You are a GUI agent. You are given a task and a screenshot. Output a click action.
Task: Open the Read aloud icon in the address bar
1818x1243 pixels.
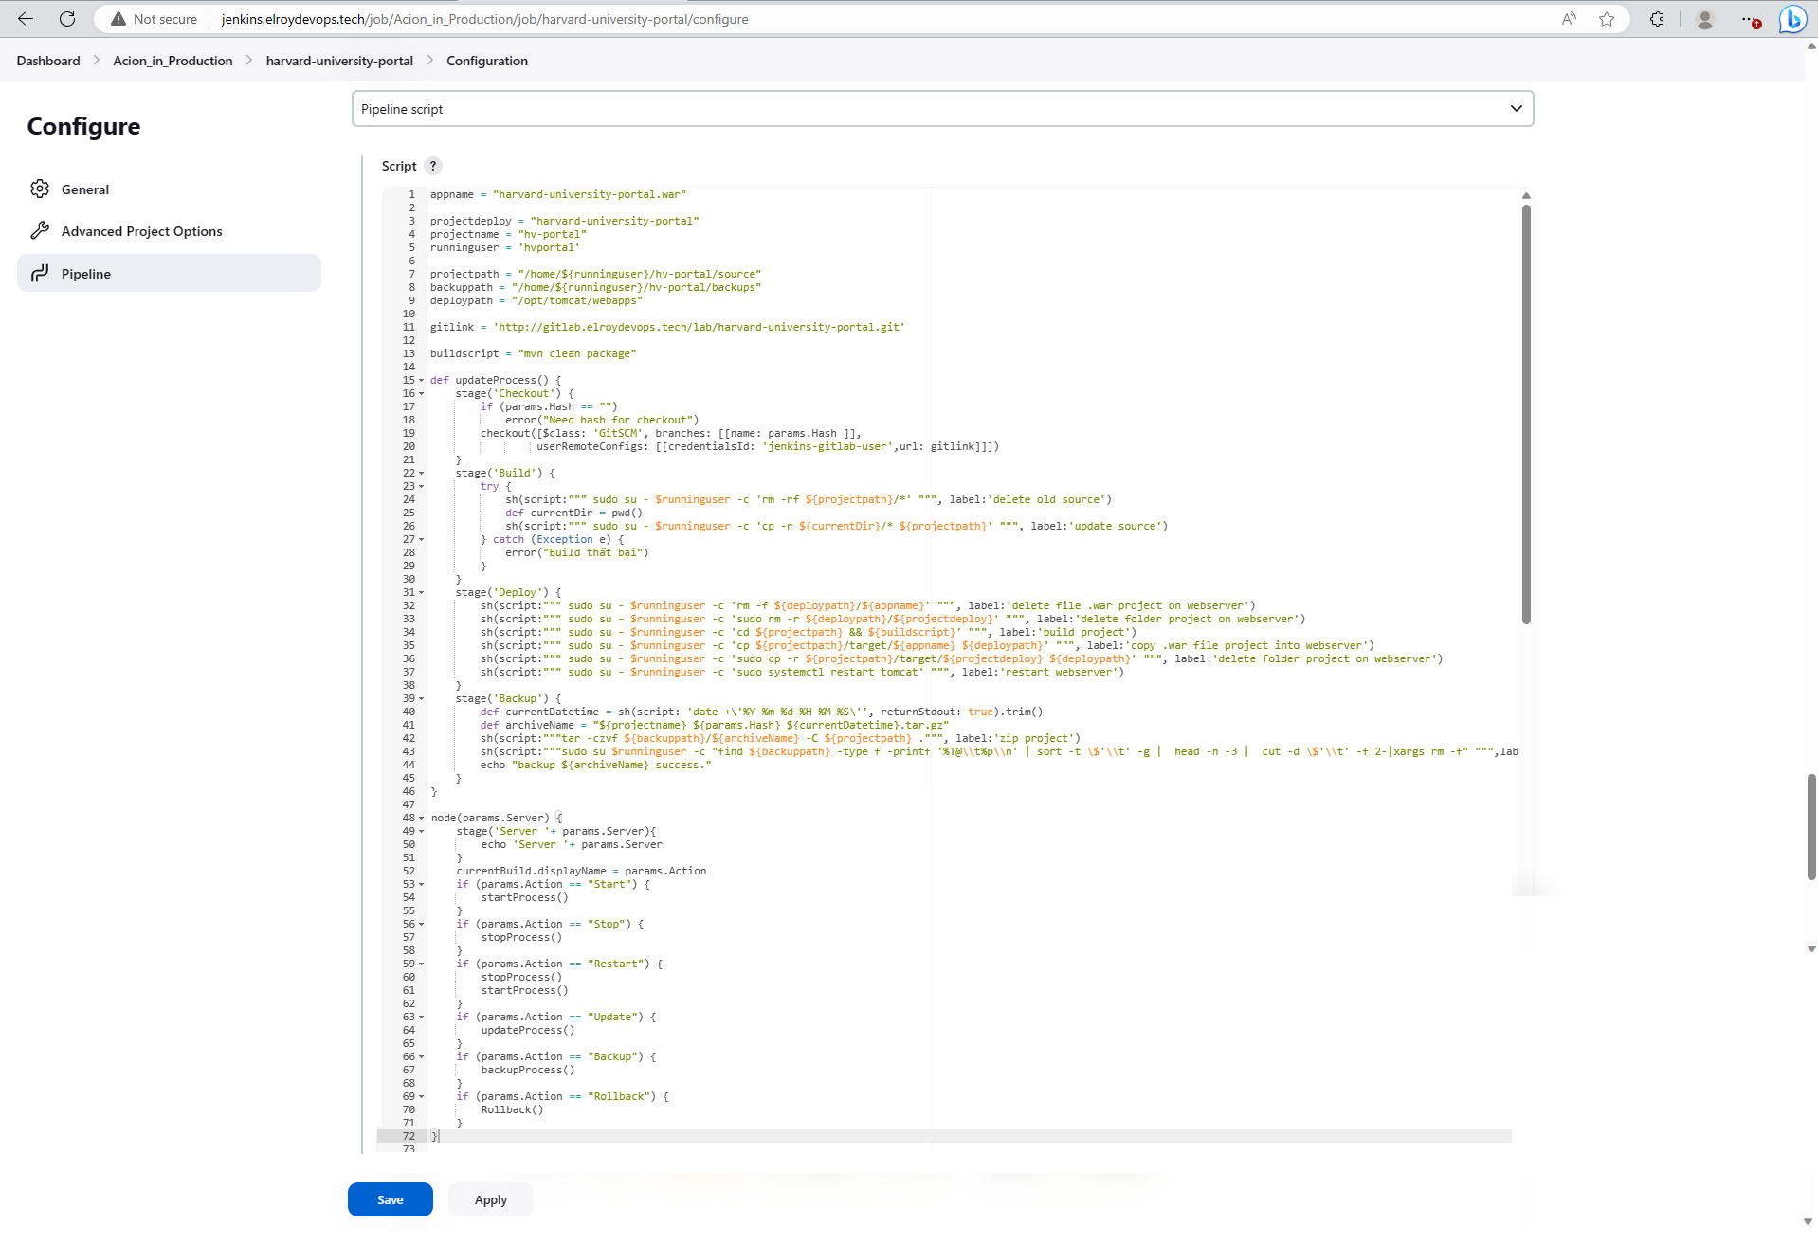pyautogui.click(x=1570, y=19)
